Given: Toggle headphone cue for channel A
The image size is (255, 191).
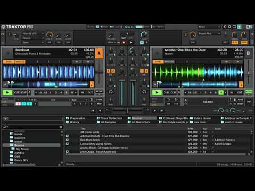Looking at the screenshot, I should (x=111, y=92).
